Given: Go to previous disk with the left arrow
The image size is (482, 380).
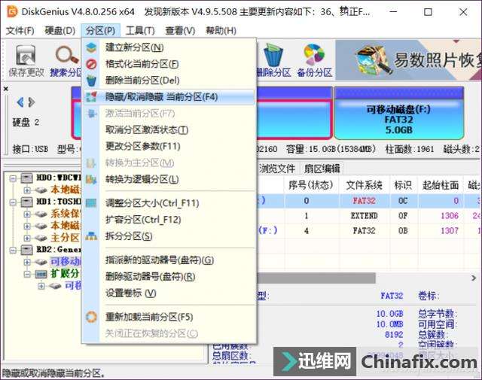Looking at the screenshot, I should pos(20,102).
